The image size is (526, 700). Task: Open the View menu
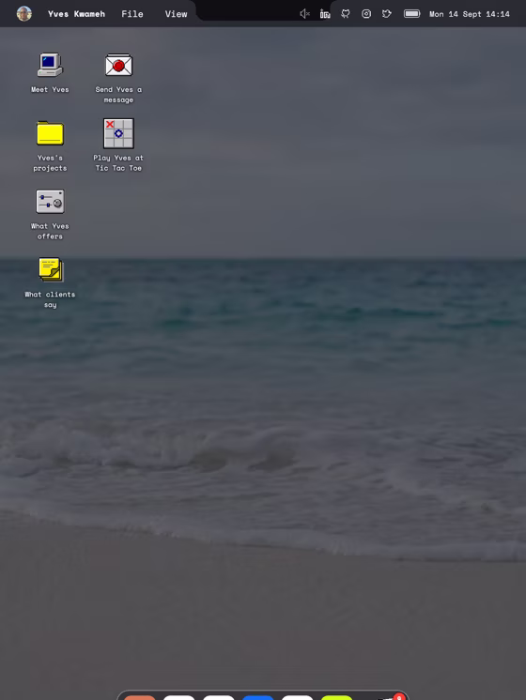pos(176,14)
